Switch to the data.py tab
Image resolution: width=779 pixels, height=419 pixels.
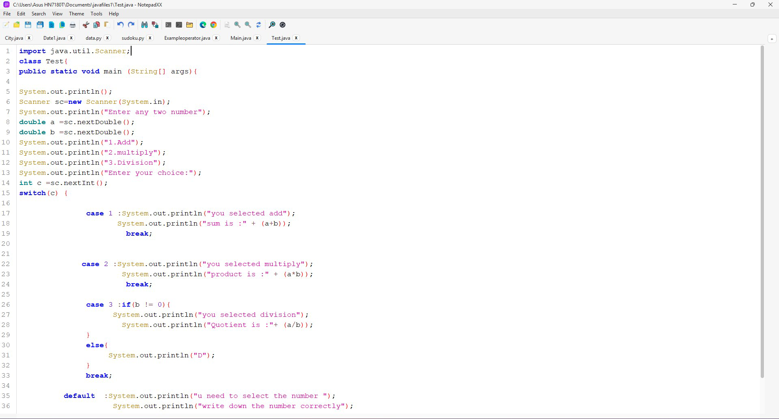click(93, 38)
